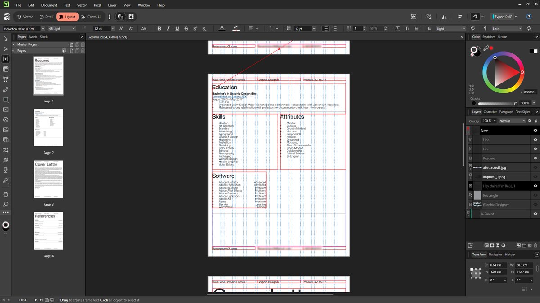Select the Table tool

[x=6, y=69]
